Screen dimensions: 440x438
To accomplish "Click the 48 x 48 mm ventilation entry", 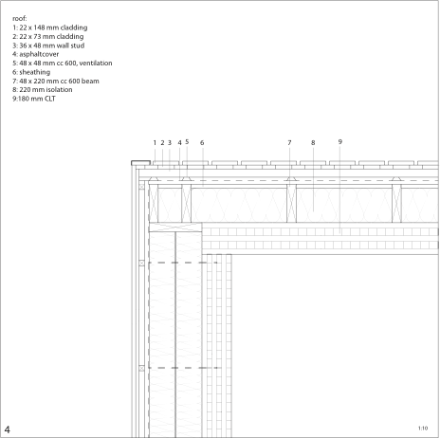I will pos(63,64).
